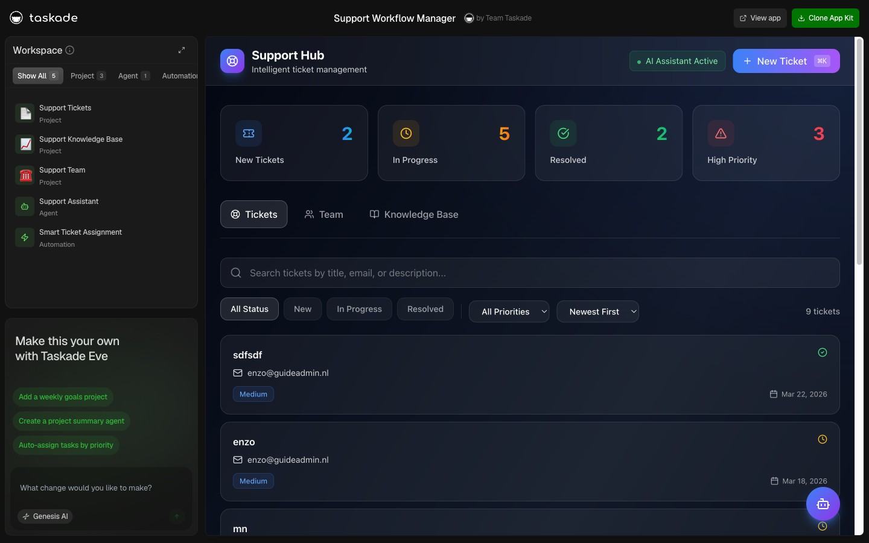Viewport: 869px width, 543px height.
Task: Open the mn ticket title
Action: coord(240,529)
